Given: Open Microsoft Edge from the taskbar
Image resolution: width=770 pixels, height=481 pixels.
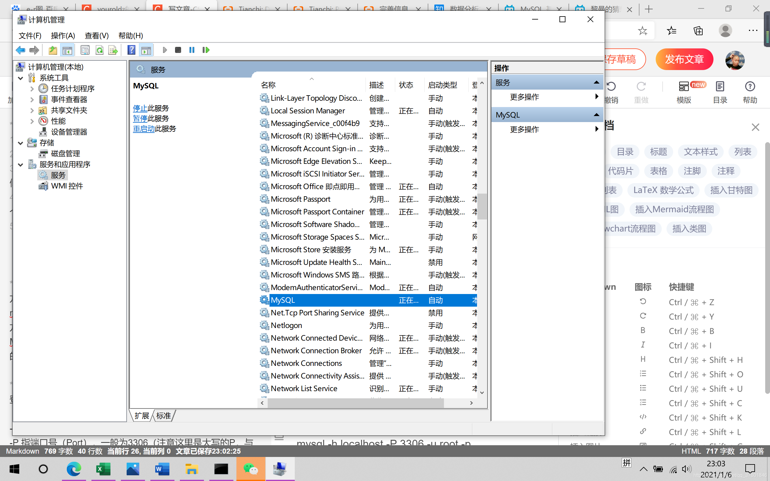Looking at the screenshot, I should (x=74, y=469).
